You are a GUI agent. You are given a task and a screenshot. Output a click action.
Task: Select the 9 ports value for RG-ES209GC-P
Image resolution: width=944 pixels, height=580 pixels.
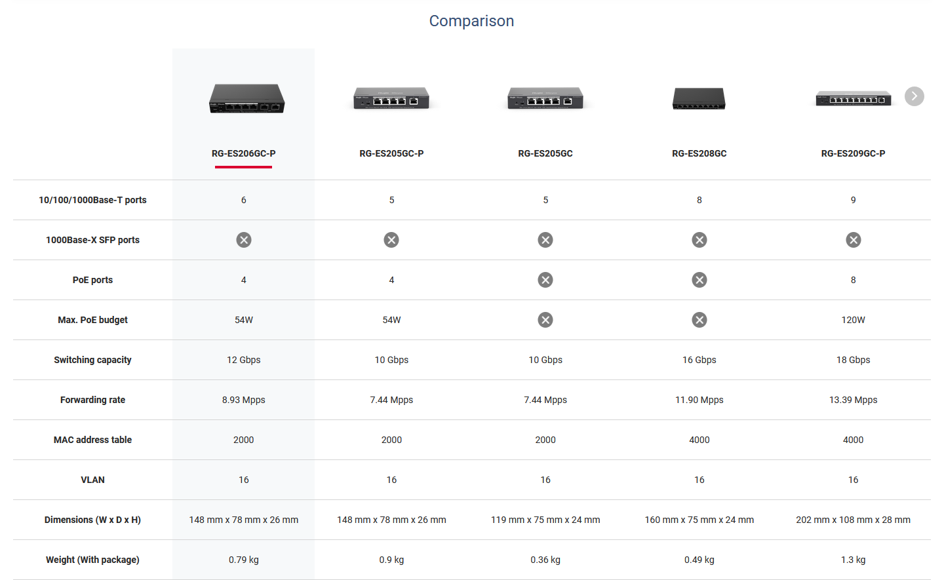coord(853,200)
